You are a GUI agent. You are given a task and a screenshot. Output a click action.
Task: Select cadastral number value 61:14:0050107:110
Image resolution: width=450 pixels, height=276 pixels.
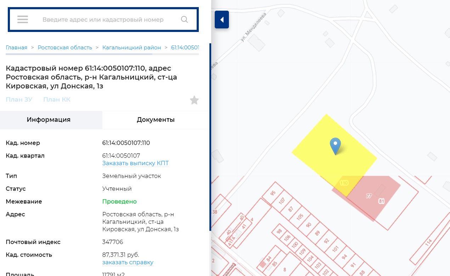click(126, 143)
